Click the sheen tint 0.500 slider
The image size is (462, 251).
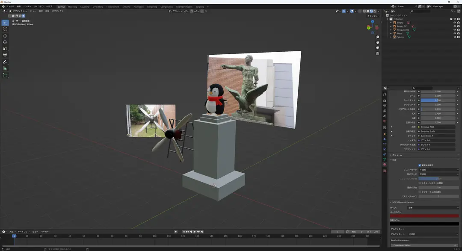(x=438, y=100)
